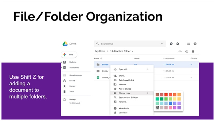This screenshot has width=215, height=121.
Task: Click the account circle icon
Action: (195, 44)
